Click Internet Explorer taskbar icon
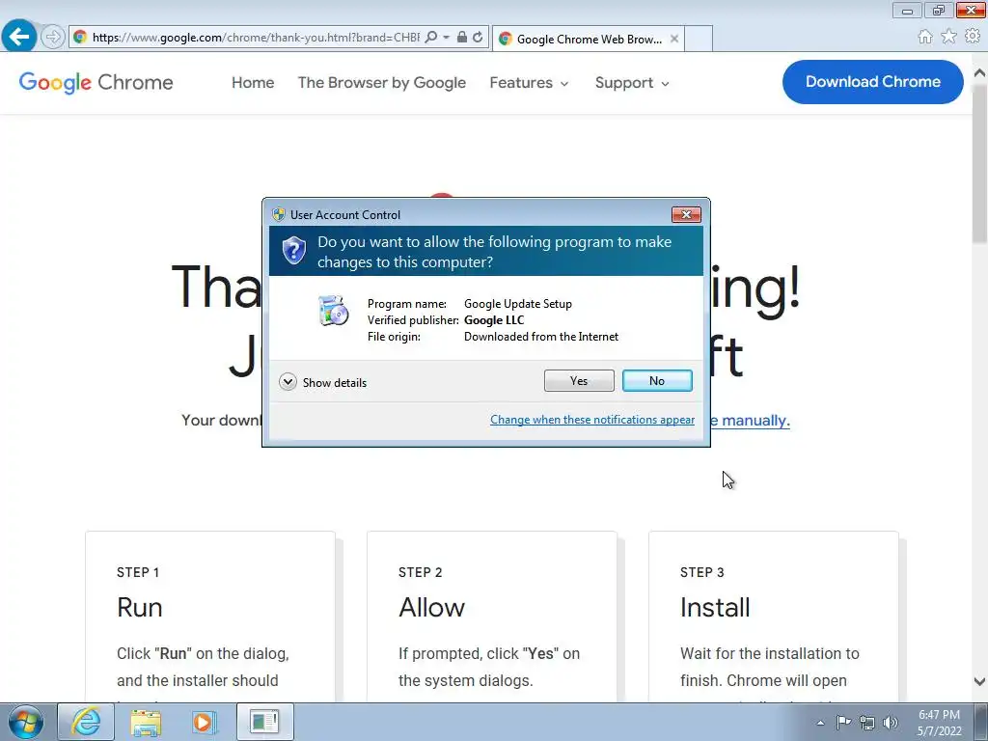Image resolution: width=988 pixels, height=741 pixels. click(x=86, y=722)
